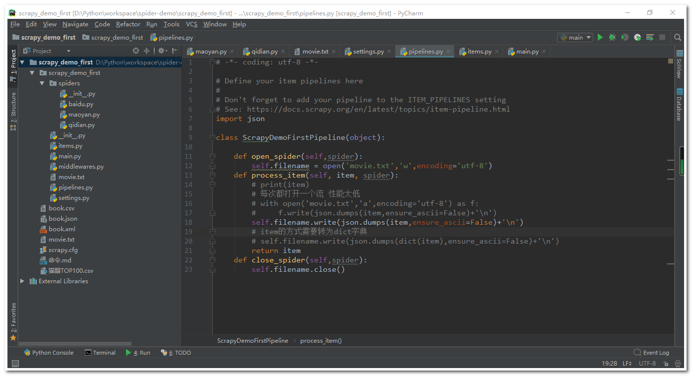Viewport: 692px width, 376px height.
Task: Open SciView side panel
Action: pyautogui.click(x=679, y=64)
